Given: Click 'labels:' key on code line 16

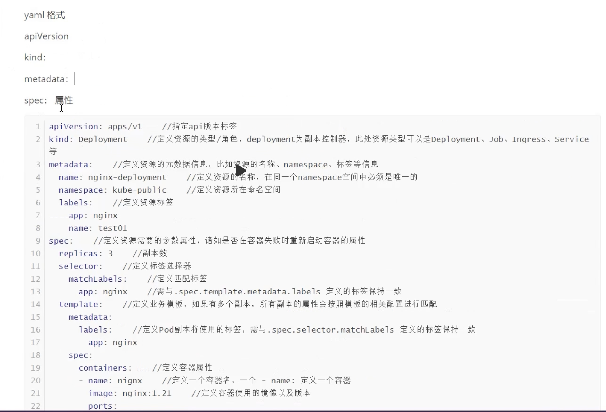Looking at the screenshot, I should pos(95,330).
